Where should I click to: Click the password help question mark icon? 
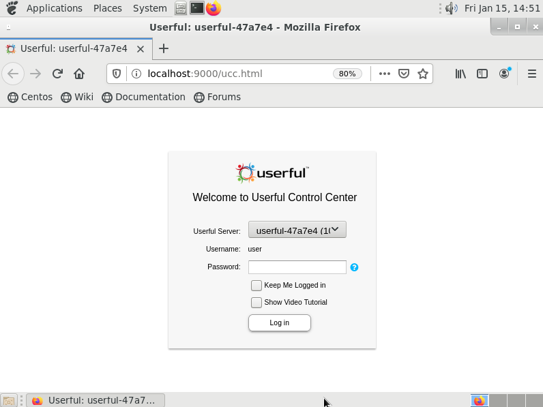point(354,267)
